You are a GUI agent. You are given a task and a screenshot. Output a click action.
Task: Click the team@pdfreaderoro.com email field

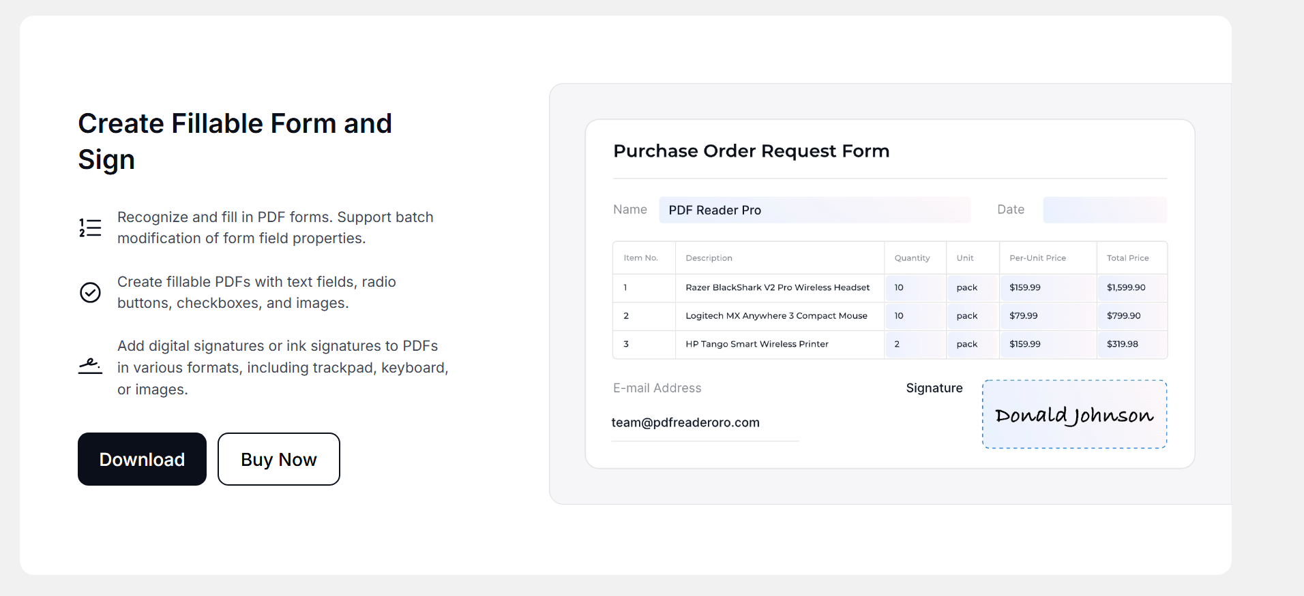(705, 423)
